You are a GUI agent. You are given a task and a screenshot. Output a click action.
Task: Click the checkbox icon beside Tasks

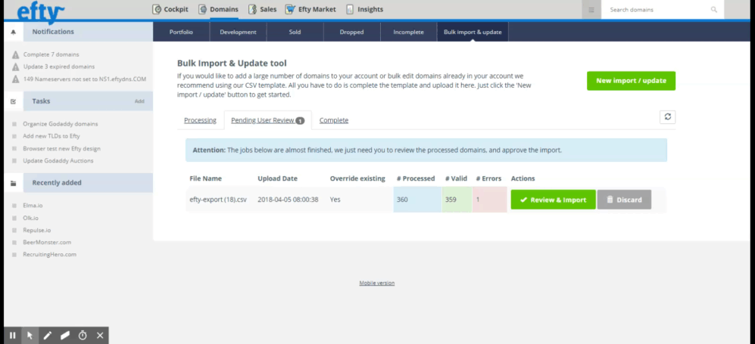13,101
